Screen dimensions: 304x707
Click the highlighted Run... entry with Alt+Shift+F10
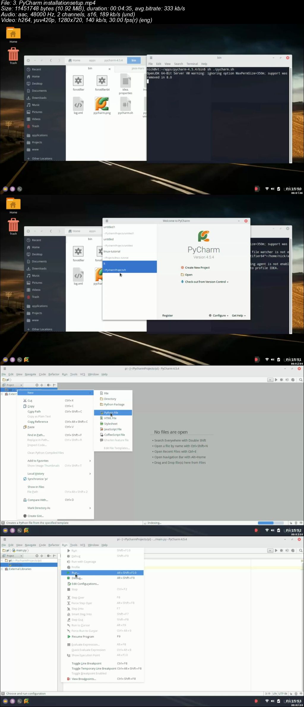pyautogui.click(x=102, y=573)
